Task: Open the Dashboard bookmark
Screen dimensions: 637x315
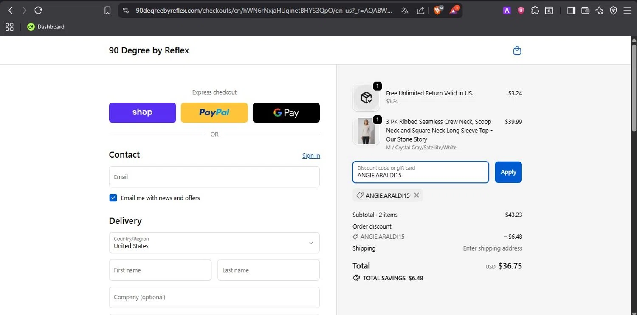Action: [x=46, y=27]
